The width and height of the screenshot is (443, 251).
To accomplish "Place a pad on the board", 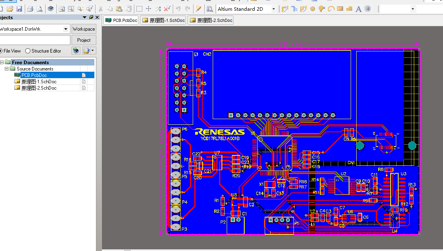I will point(313,9).
